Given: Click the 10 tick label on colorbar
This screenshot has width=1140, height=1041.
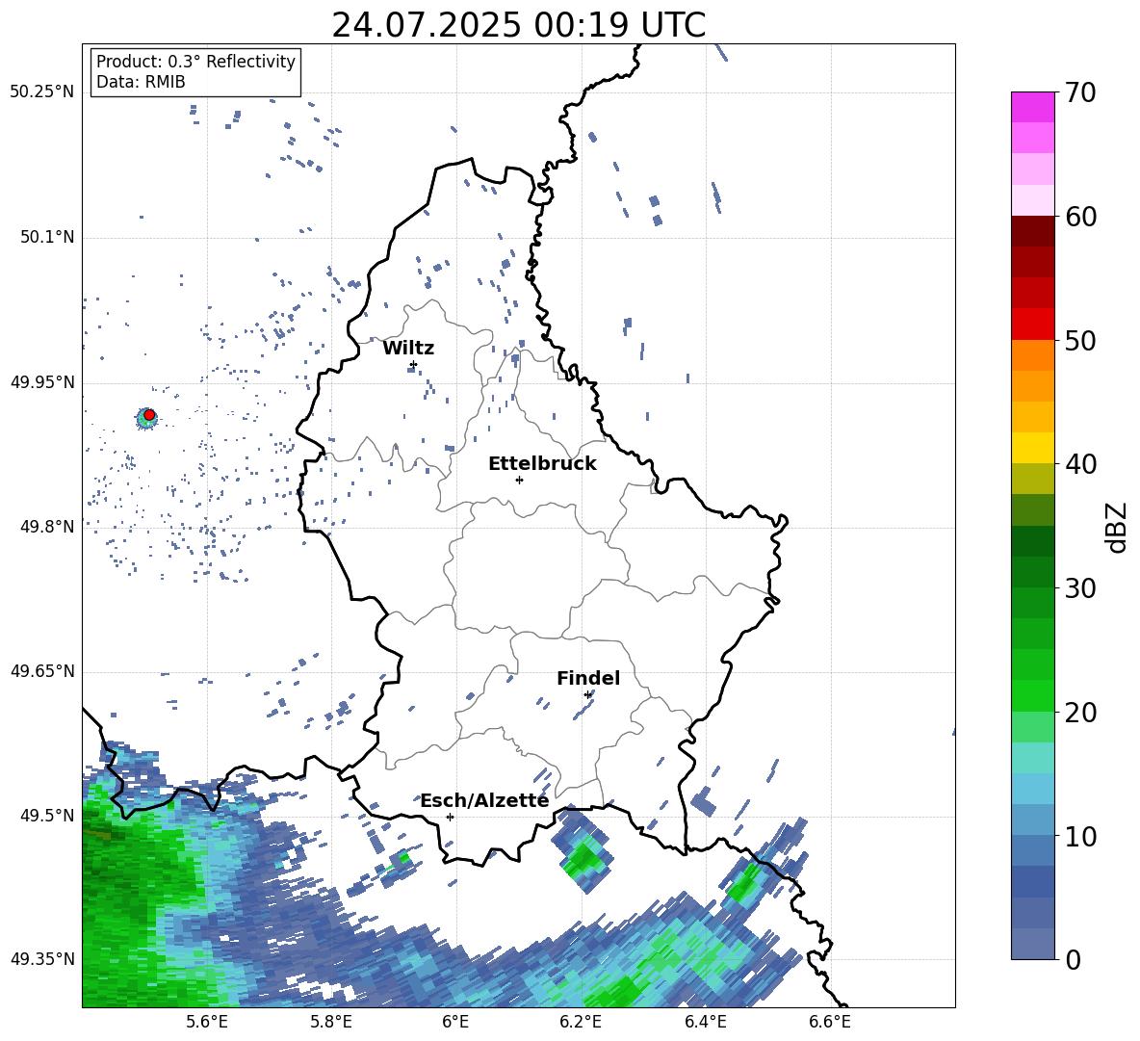Looking at the screenshot, I should pos(1080,836).
